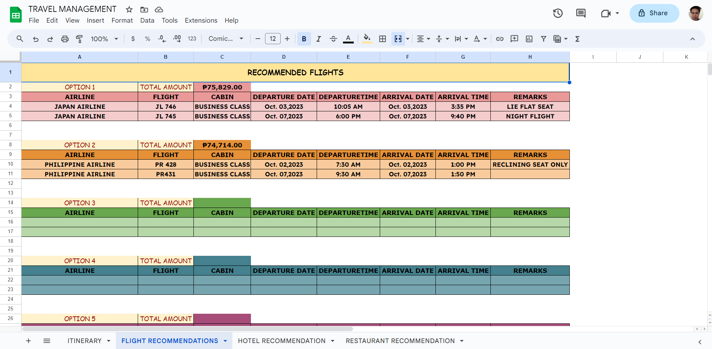The width and height of the screenshot is (712, 349).
Task: Open vertical align dropdown
Action: pos(442,39)
